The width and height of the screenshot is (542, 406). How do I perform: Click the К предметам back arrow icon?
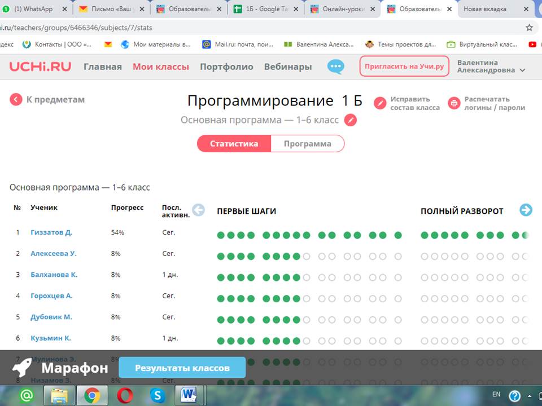click(x=16, y=100)
